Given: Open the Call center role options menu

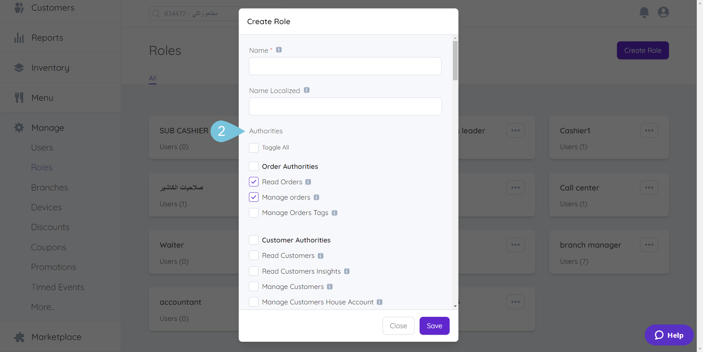Looking at the screenshot, I should pos(649,188).
